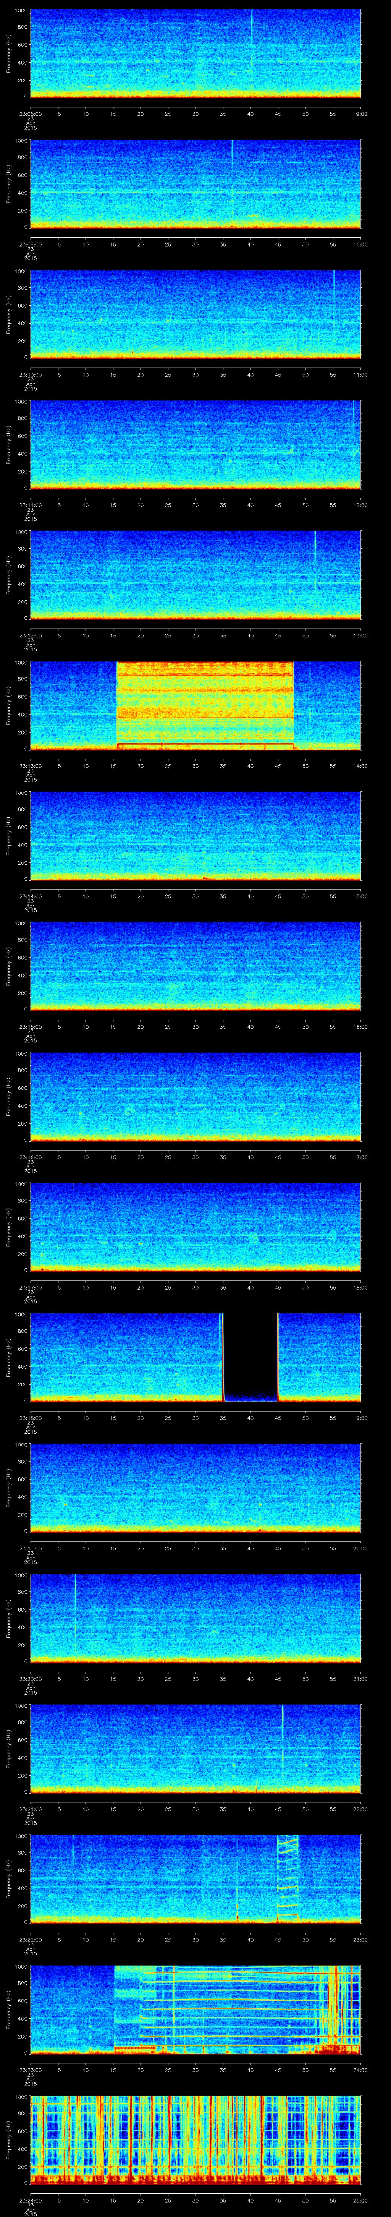This screenshot has width=391, height=2217.
Task: Click the 23:12:00 start time label
Action: [30, 635]
